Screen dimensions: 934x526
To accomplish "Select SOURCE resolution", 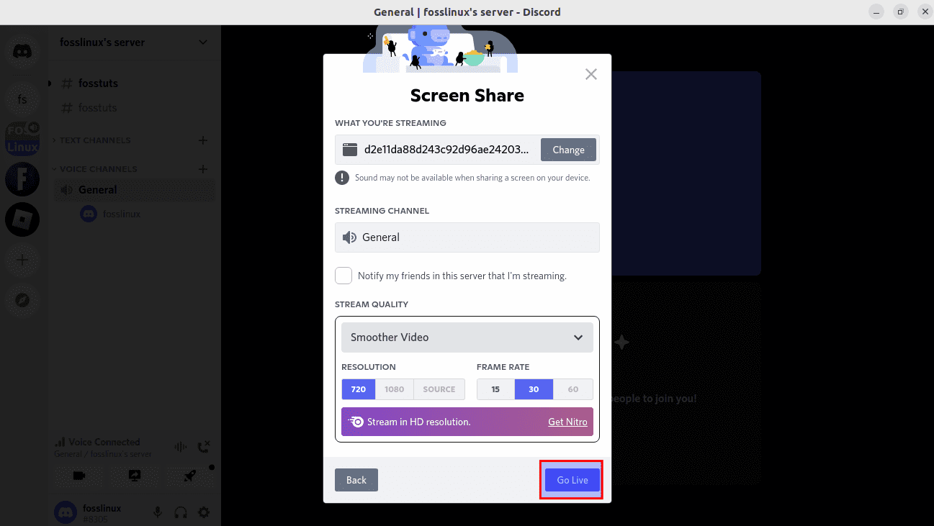I will click(x=439, y=389).
